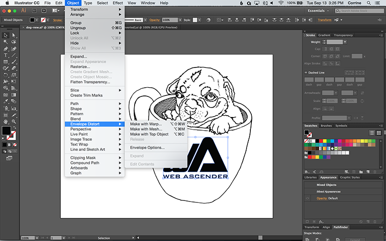Switch to the Graphic Styles tab
This screenshot has height=241, width=386.
click(x=350, y=177)
